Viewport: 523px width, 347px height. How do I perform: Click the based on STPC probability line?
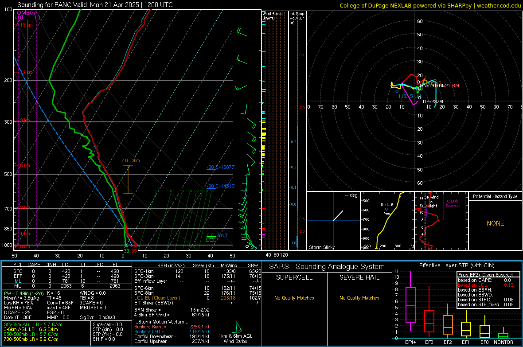[x=486, y=300]
